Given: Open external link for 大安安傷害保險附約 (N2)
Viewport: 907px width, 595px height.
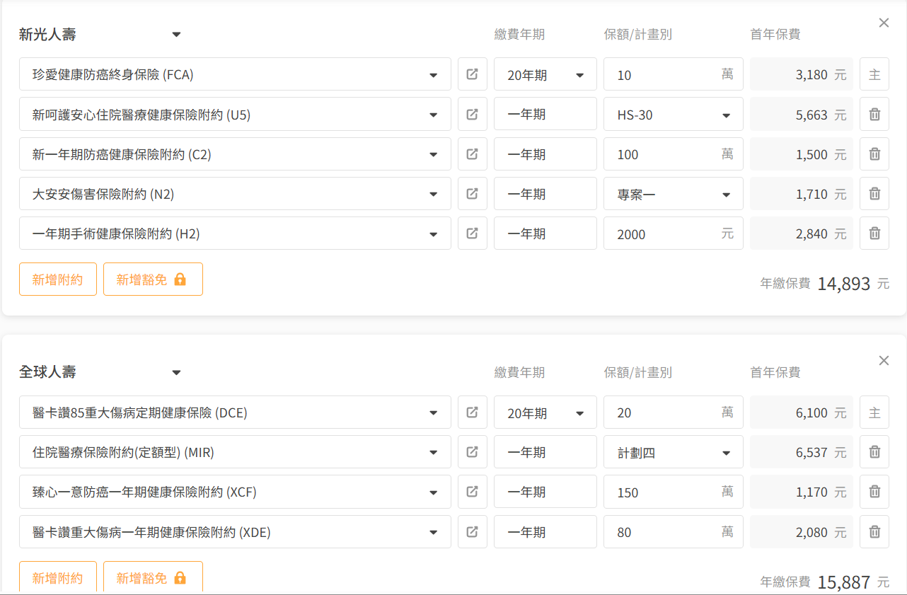Looking at the screenshot, I should pos(473,193).
